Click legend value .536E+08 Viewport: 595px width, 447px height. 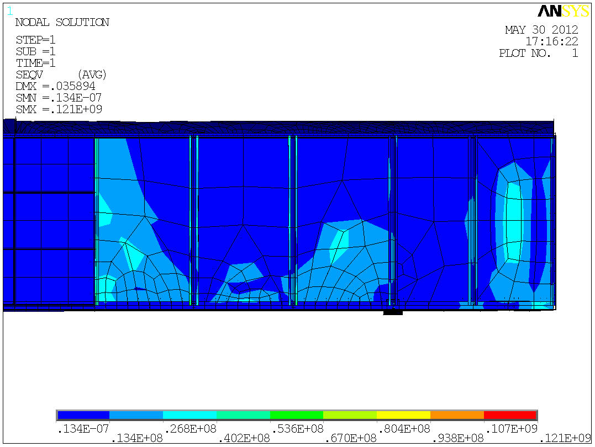pyautogui.click(x=297, y=429)
